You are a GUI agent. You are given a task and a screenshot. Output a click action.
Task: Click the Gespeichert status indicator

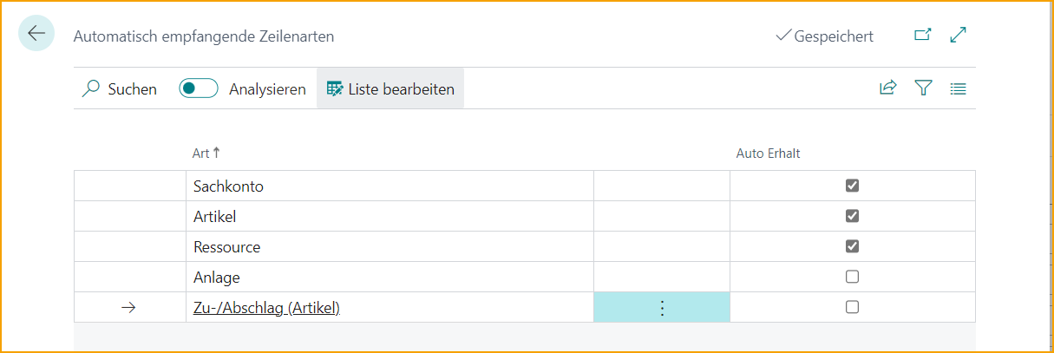tap(825, 36)
